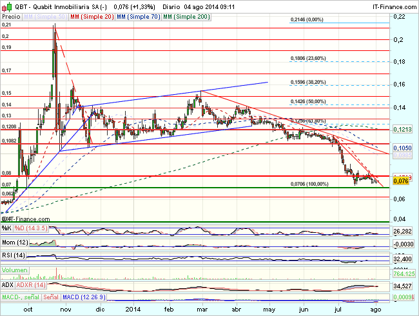Click the %D (14 3 5) stochastic label

31,228
